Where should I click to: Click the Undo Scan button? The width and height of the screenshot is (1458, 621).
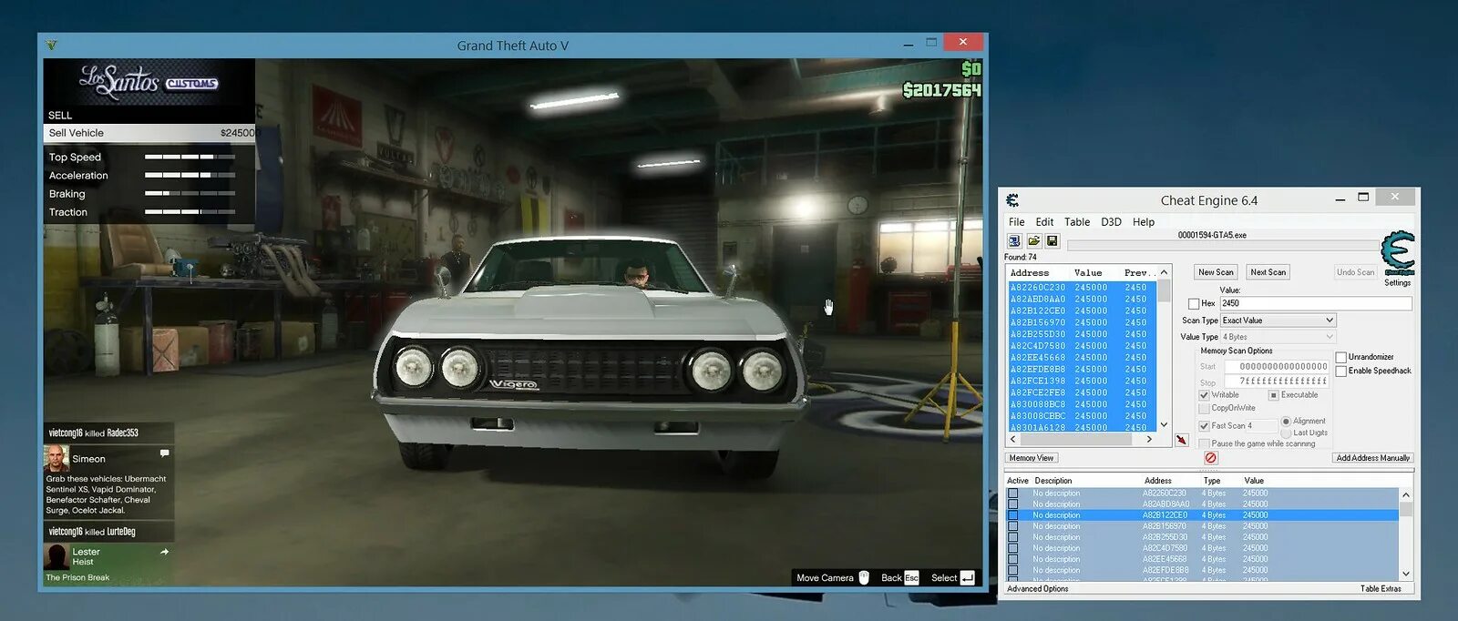1355,272
